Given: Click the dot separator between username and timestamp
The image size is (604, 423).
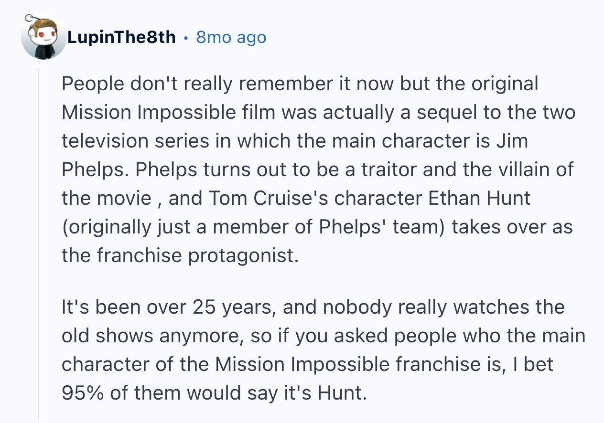Looking at the screenshot, I should coord(185,37).
